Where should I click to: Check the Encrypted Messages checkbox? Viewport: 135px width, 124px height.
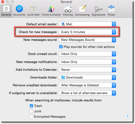[x=31, y=117]
